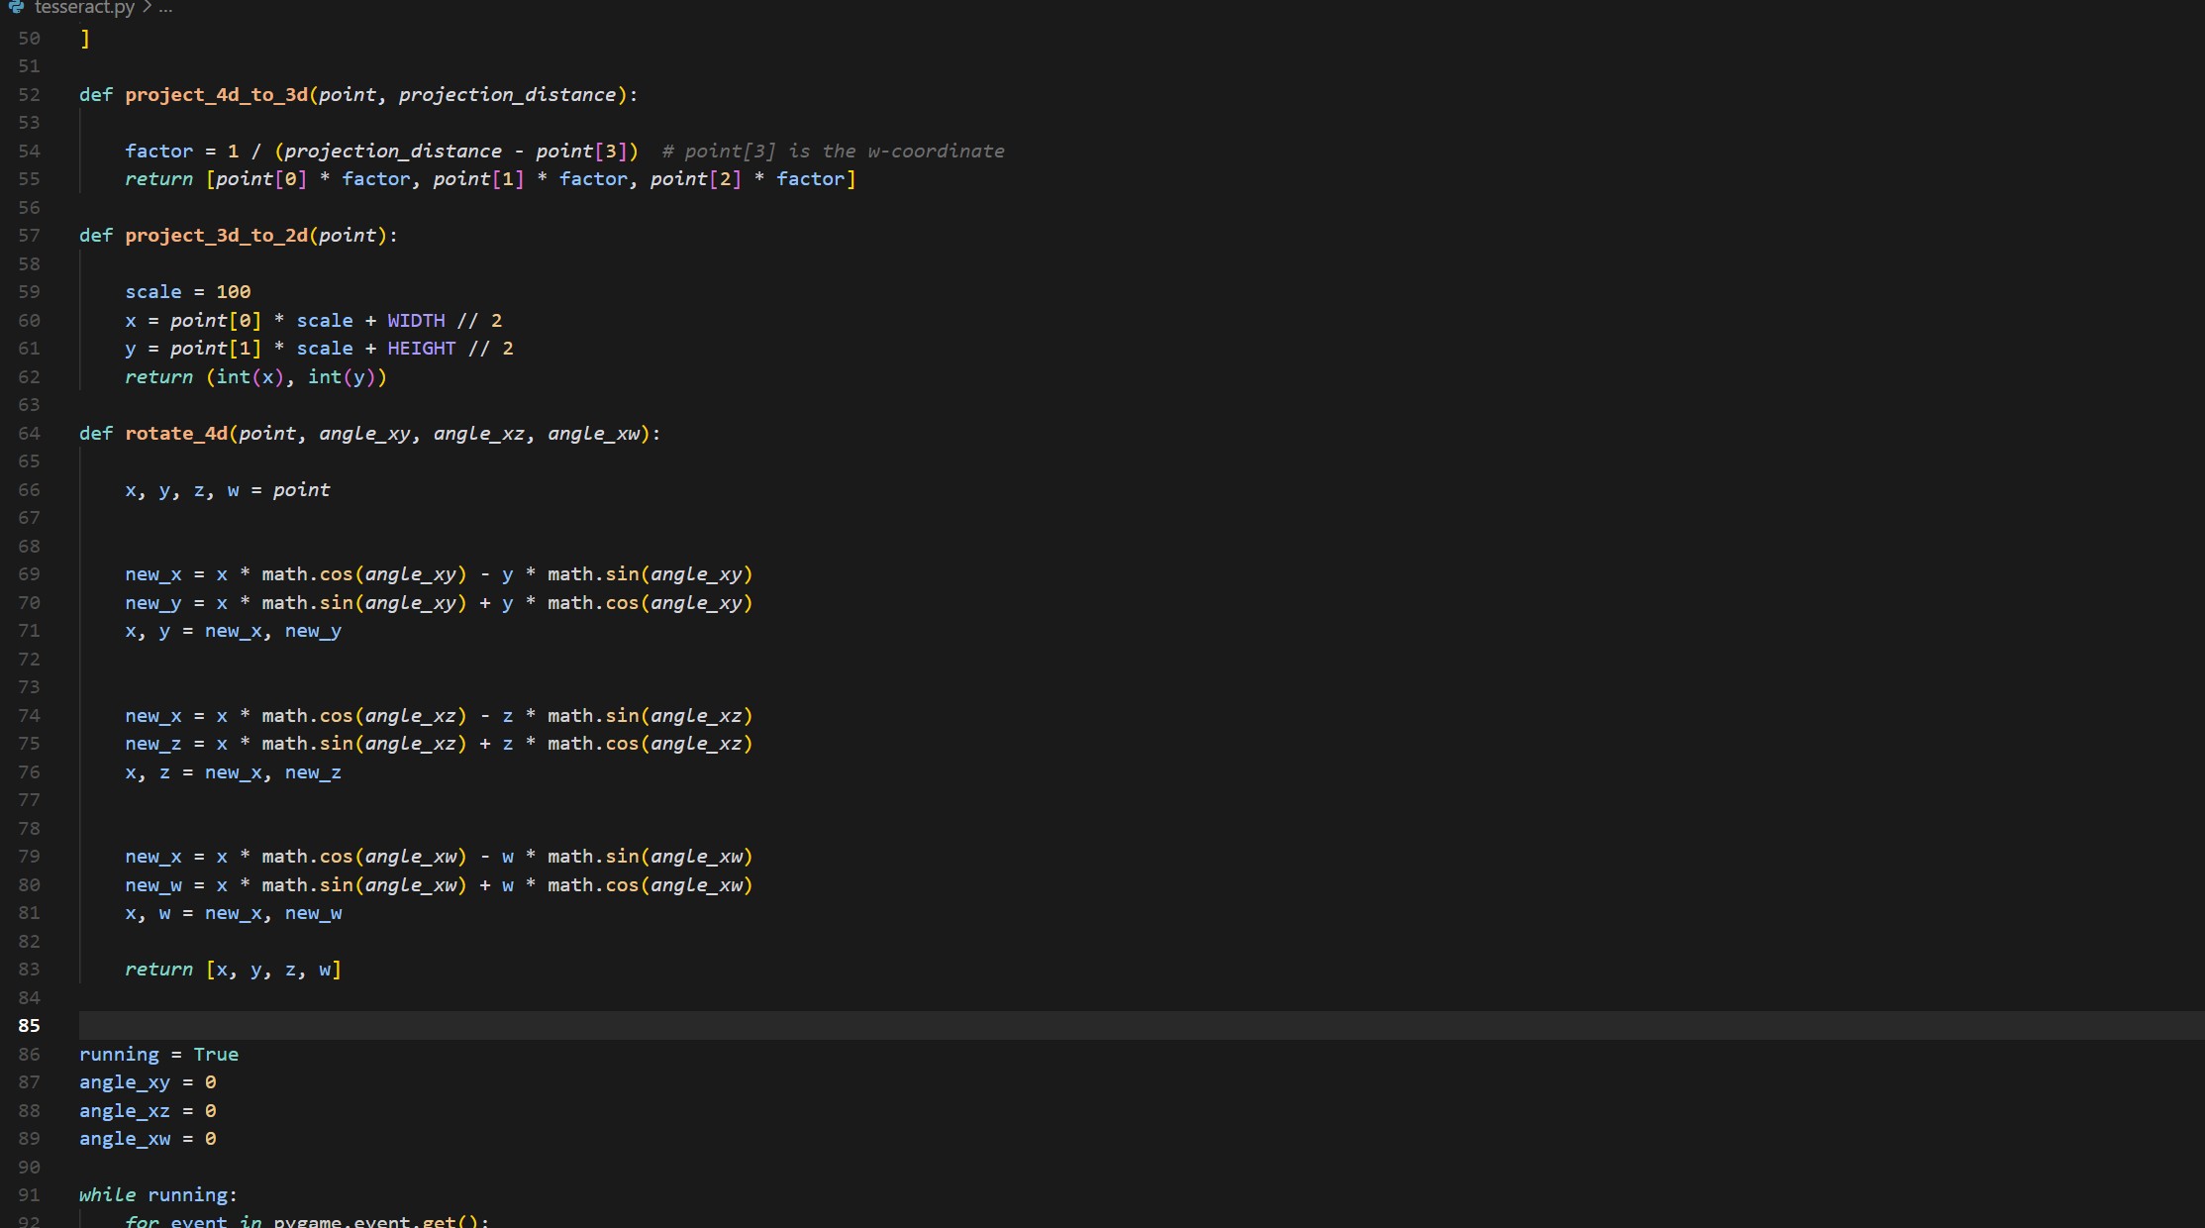Viewport: 2205px width, 1228px height.
Task: Click the breadcrumb chevron after tesseract.py
Action: coord(147,8)
